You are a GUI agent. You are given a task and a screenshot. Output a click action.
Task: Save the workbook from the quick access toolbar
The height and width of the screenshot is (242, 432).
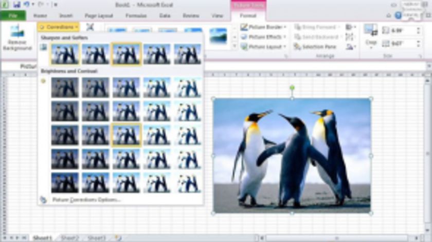coord(17,5)
